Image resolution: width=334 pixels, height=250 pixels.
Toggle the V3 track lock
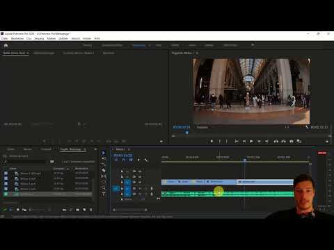(122, 172)
